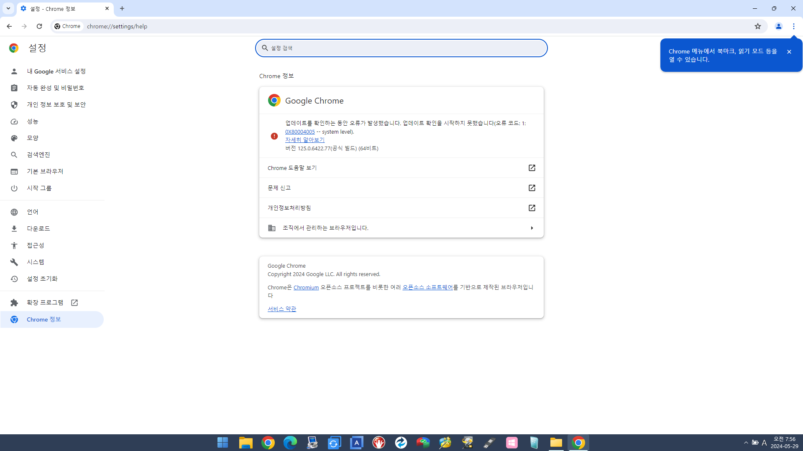The image size is (803, 451).
Task: Open 설정 초기화 section
Action: (52, 279)
